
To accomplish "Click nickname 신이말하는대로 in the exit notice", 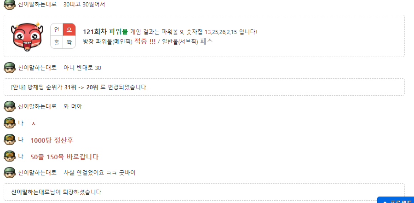I will [30, 192].
